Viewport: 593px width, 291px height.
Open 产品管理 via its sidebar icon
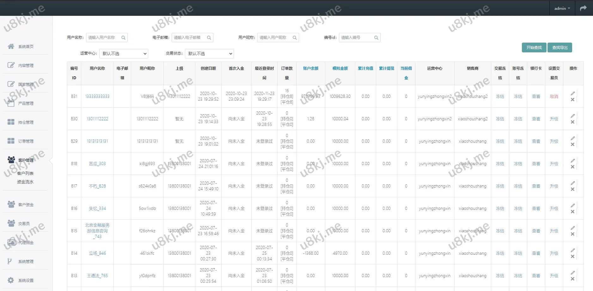coord(11,103)
